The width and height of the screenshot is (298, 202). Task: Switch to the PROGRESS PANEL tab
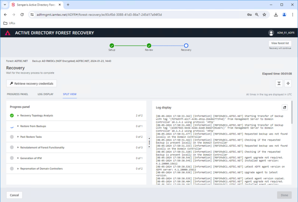tap(17, 94)
